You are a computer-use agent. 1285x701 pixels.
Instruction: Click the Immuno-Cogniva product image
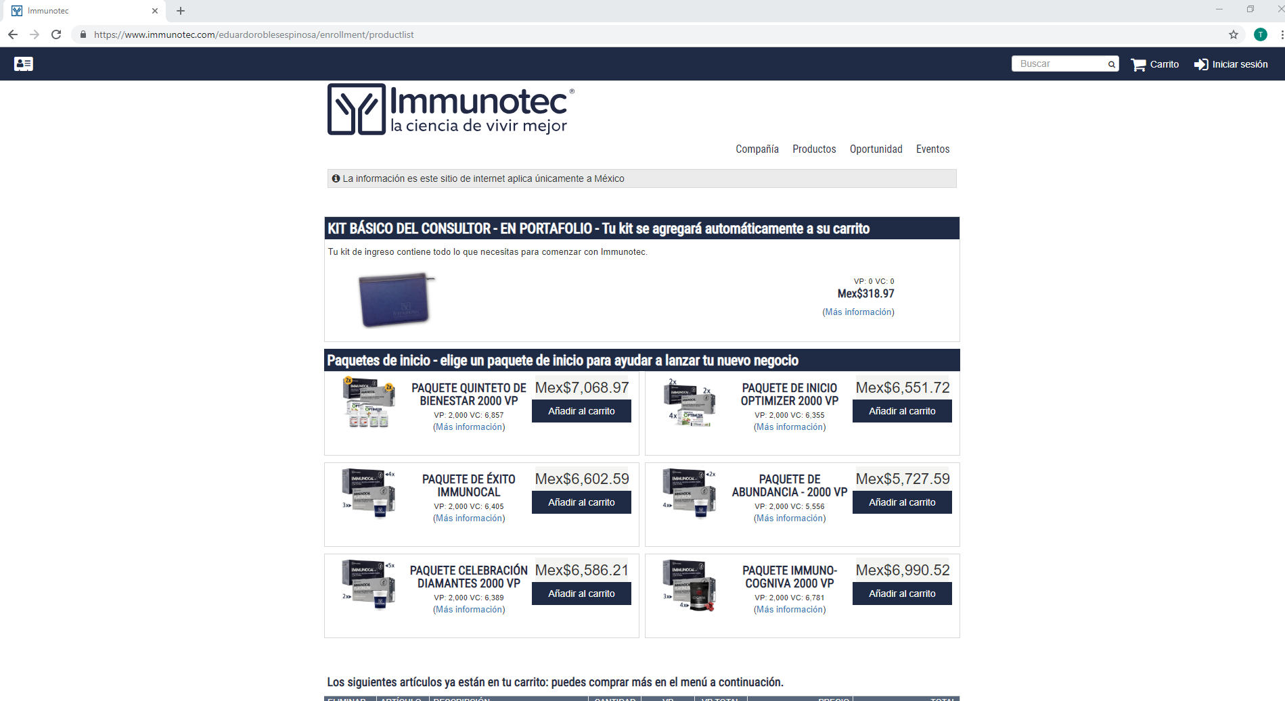[x=690, y=585]
